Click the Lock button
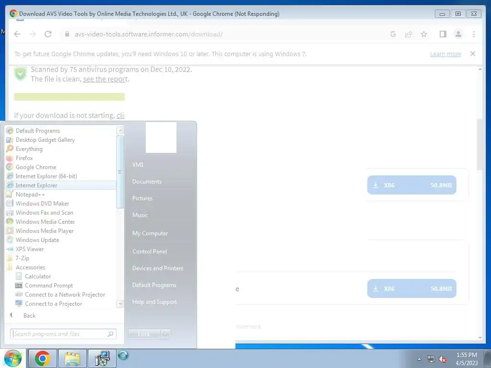Viewport: 491px width, 368px height. click(144, 334)
